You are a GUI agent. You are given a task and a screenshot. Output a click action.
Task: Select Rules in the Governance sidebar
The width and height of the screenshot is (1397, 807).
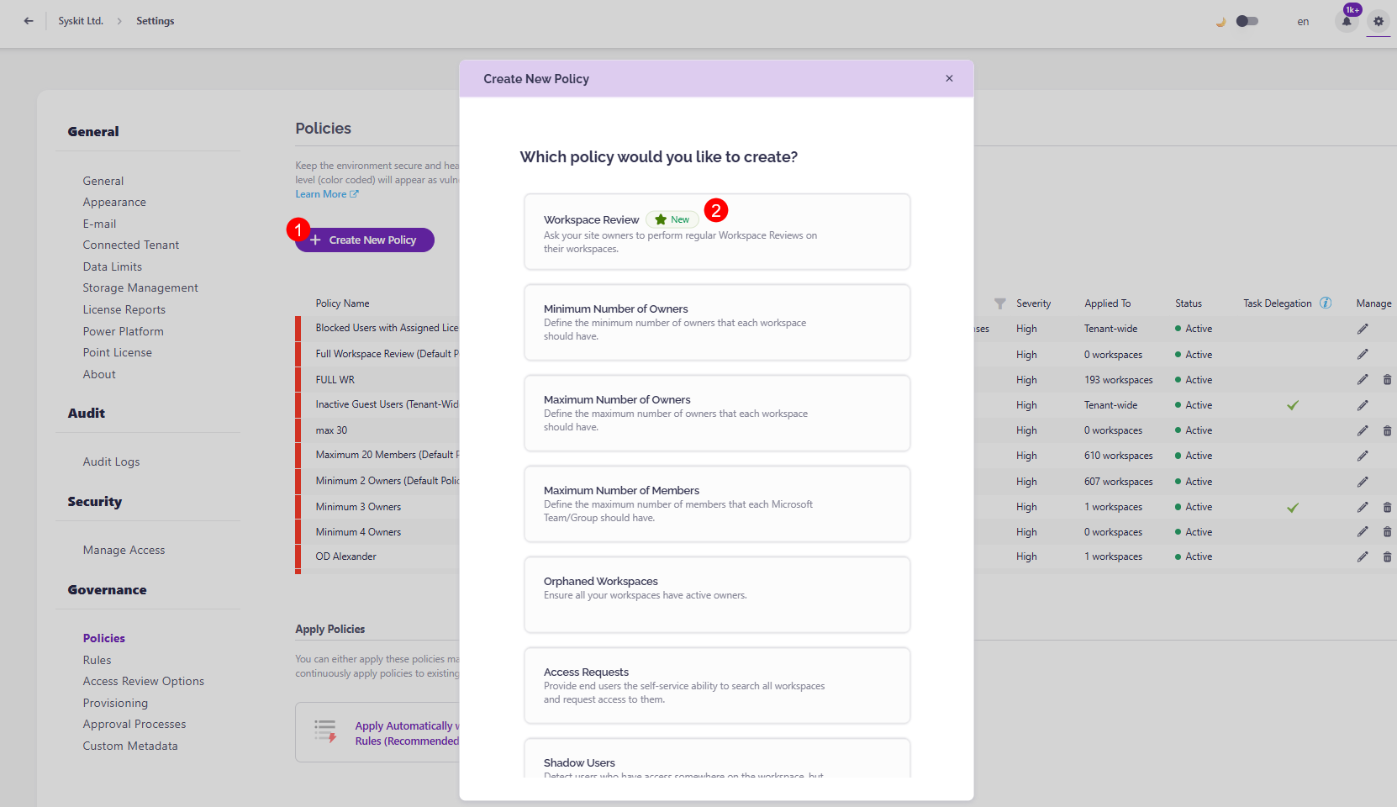[x=97, y=660]
